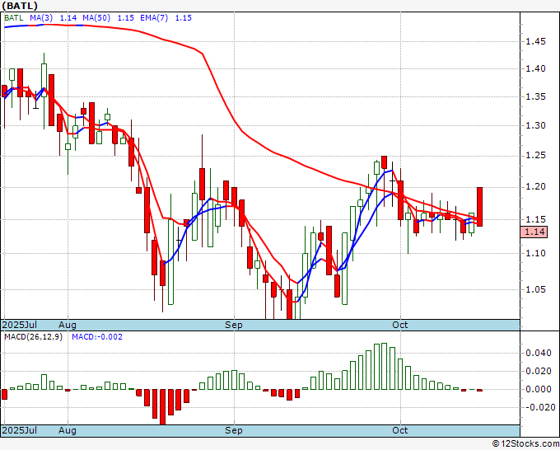
Task: Click the 1.05 price axis label
Action: 536,289
